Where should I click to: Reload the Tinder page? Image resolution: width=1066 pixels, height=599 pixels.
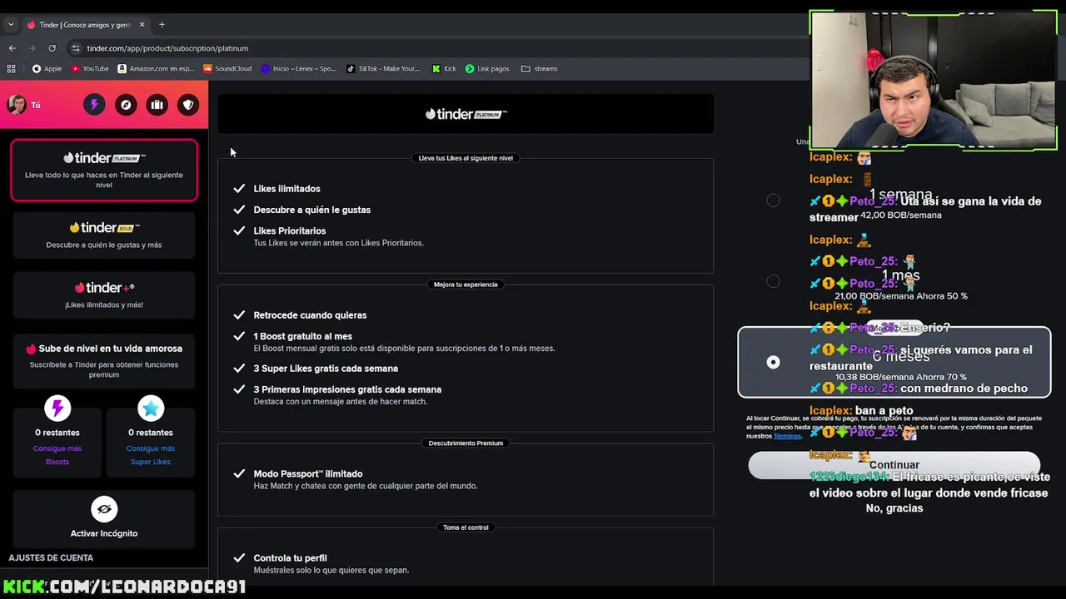pos(52,48)
